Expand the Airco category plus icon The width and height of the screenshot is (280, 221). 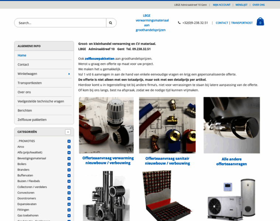pyautogui.click(x=69, y=147)
